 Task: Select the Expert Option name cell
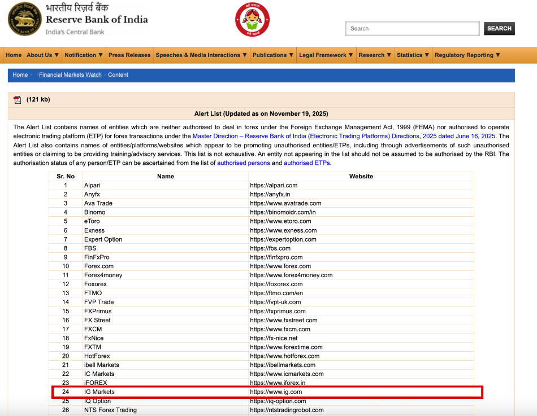click(x=166, y=239)
